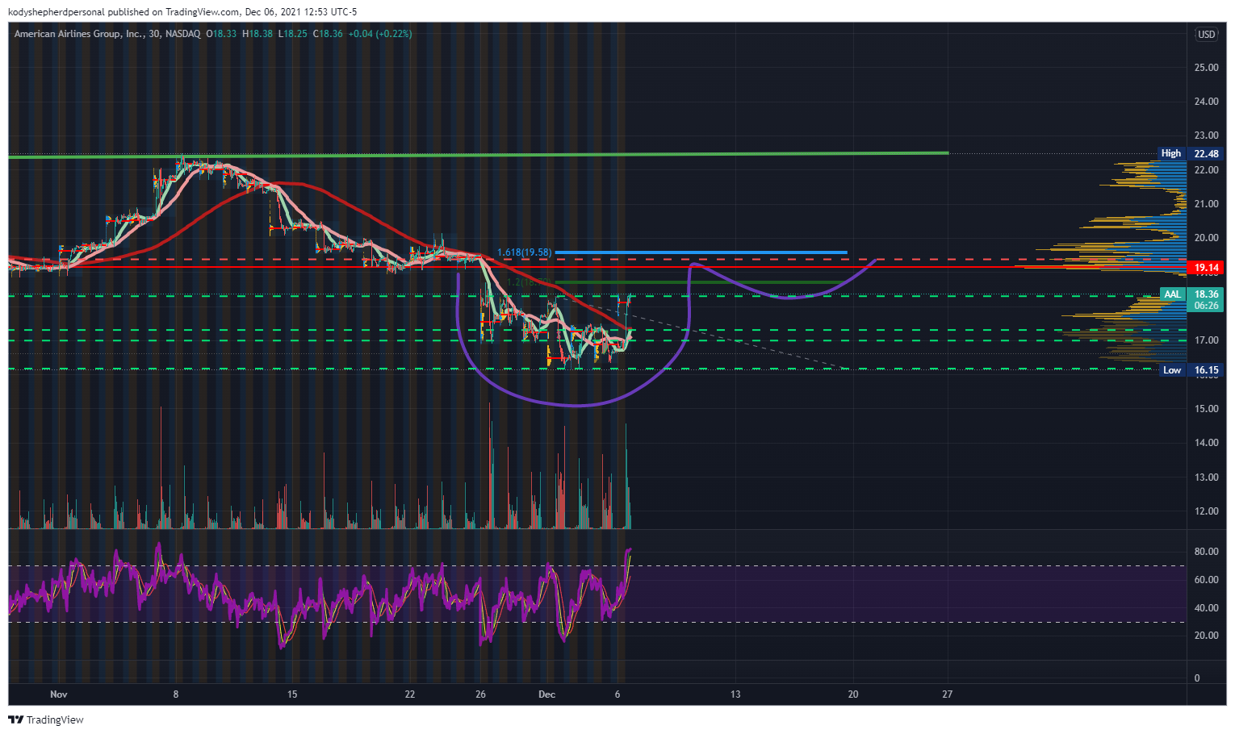Select the purple handle curve drawing

pyautogui.click(x=787, y=297)
